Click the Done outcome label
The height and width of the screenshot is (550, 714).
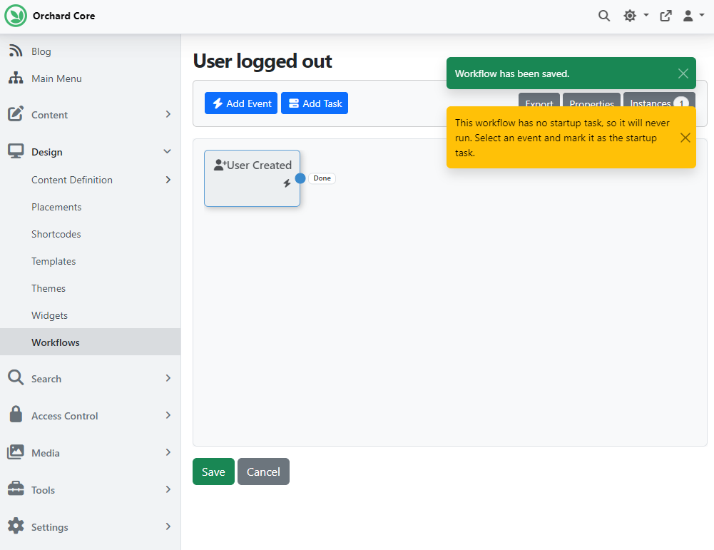click(x=322, y=178)
